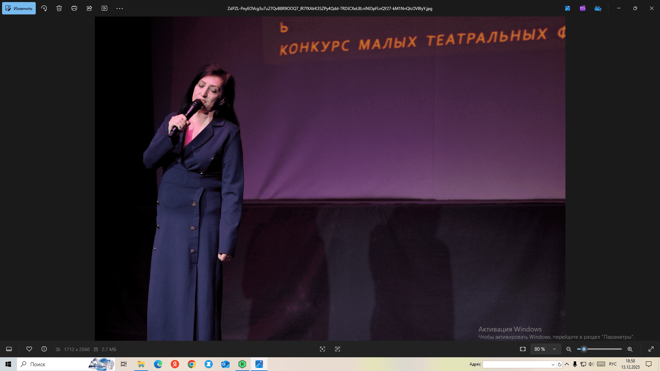Click the zoom level slider
Screen dimensions: 660x371
600,349
